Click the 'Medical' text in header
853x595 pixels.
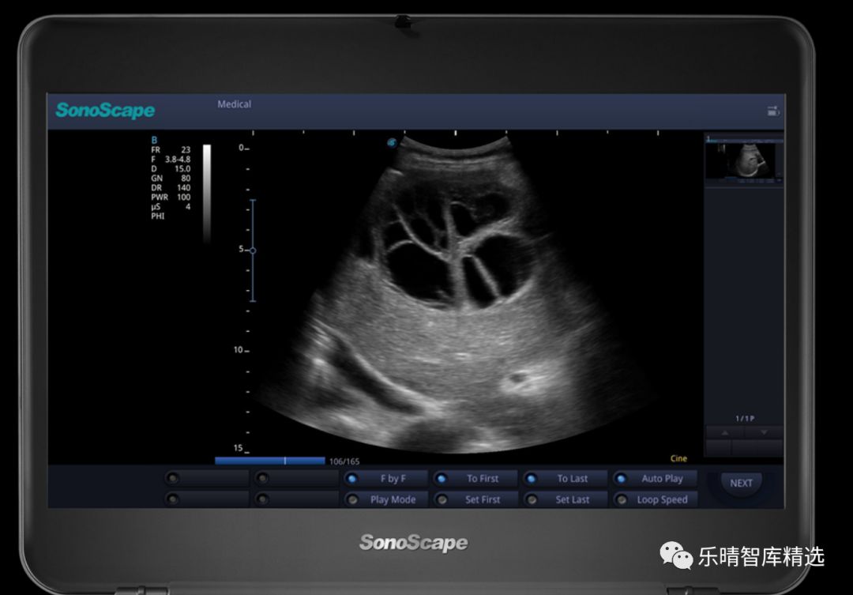235,104
